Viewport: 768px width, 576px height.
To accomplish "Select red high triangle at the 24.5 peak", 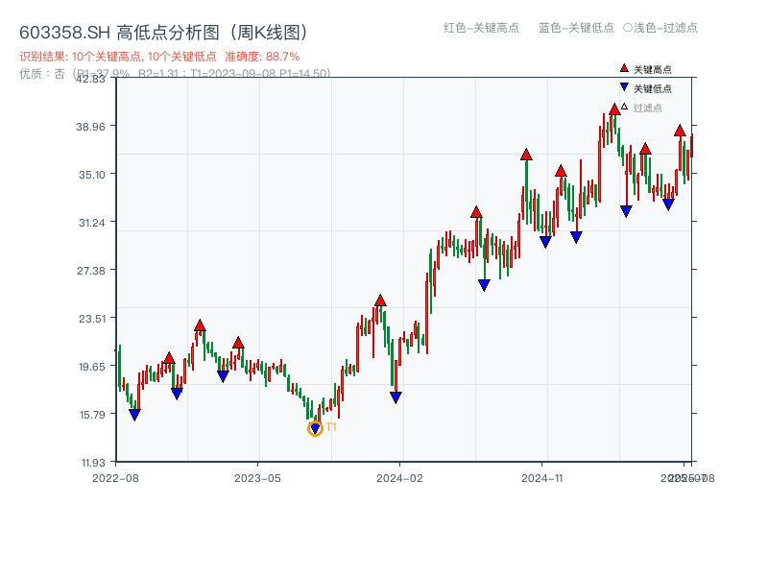I will (x=380, y=300).
